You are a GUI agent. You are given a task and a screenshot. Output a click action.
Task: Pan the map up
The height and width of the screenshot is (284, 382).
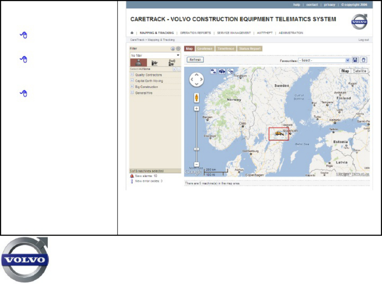[x=197, y=75]
